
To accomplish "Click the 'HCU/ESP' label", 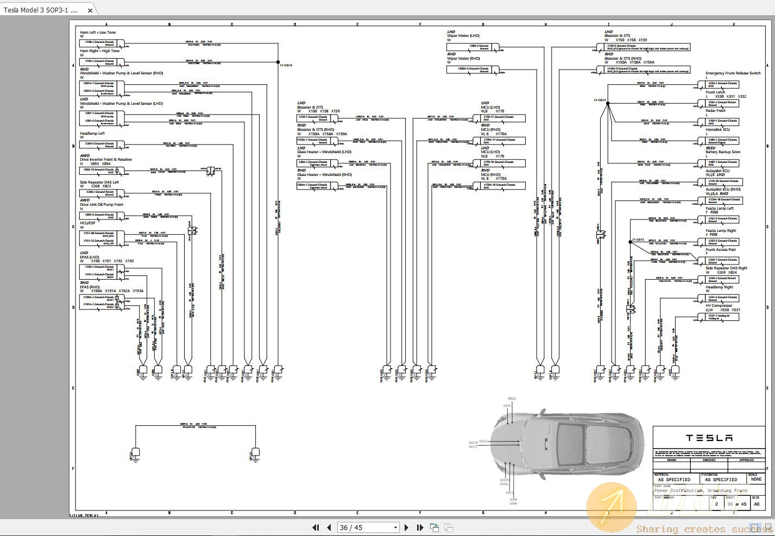I will pos(87,223).
